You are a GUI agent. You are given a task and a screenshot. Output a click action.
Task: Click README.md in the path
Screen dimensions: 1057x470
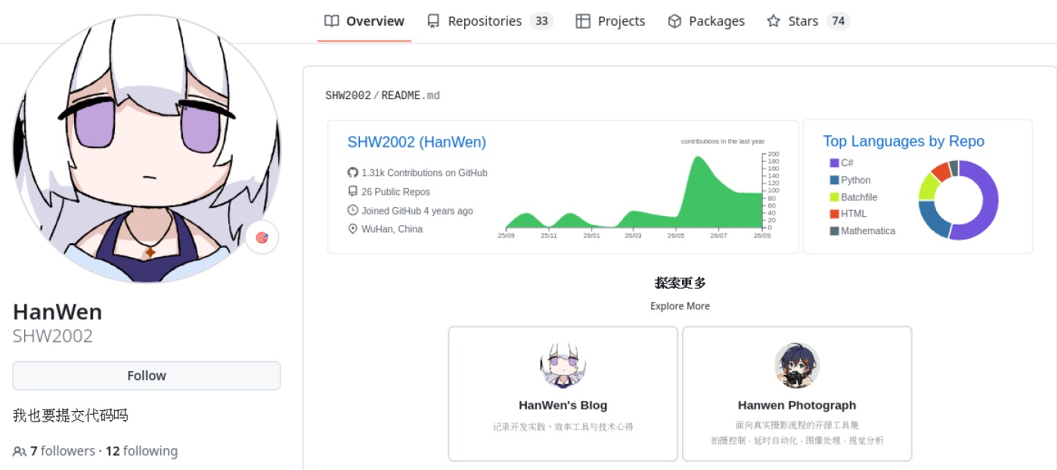point(411,95)
